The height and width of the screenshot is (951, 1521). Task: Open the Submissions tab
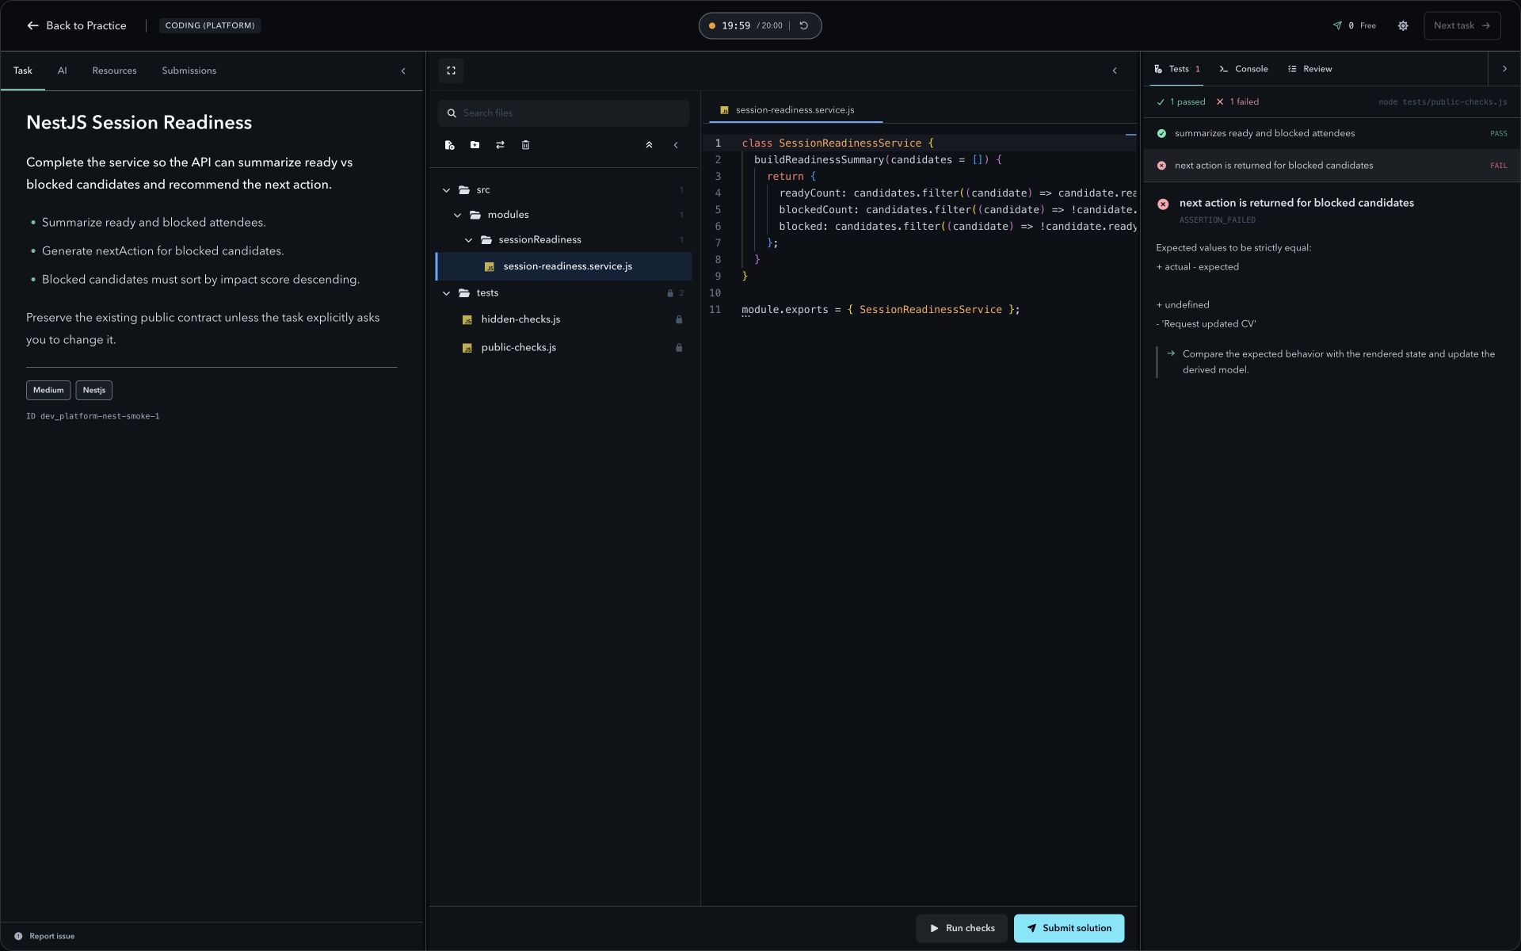tap(189, 71)
